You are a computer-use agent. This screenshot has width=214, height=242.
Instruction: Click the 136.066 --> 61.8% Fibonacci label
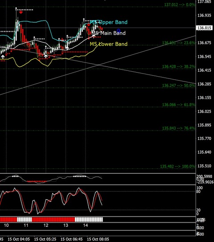(x=179, y=105)
